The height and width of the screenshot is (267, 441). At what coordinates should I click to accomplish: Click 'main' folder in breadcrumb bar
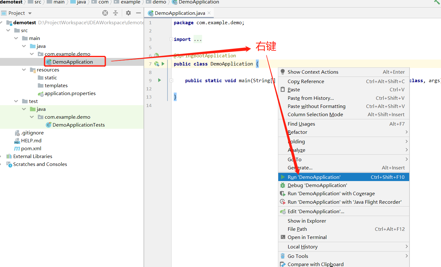coord(59,2)
